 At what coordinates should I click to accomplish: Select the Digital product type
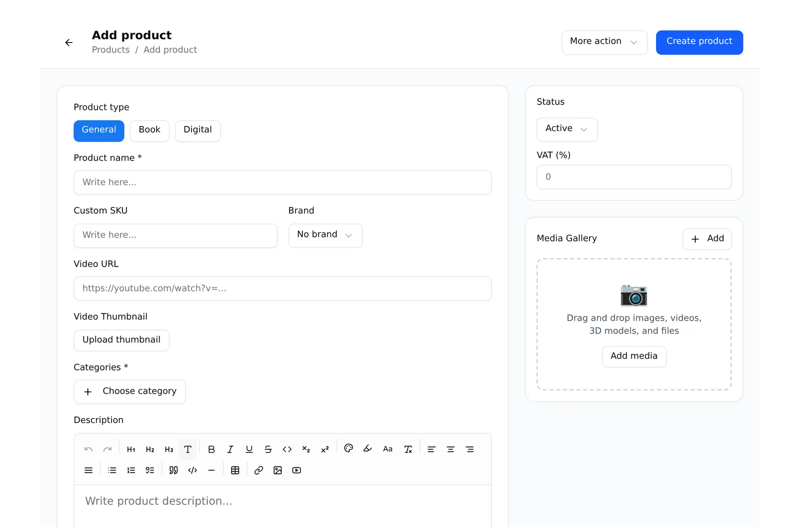coord(197,131)
